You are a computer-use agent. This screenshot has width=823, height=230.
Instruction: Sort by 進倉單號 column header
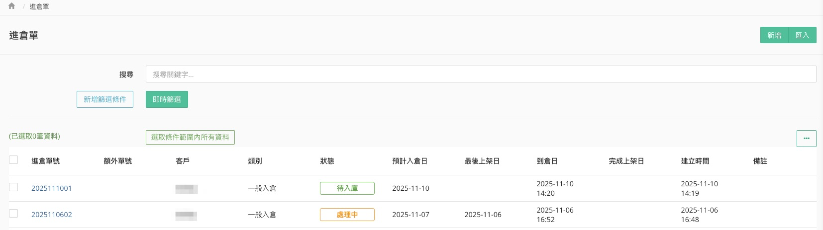coord(46,161)
